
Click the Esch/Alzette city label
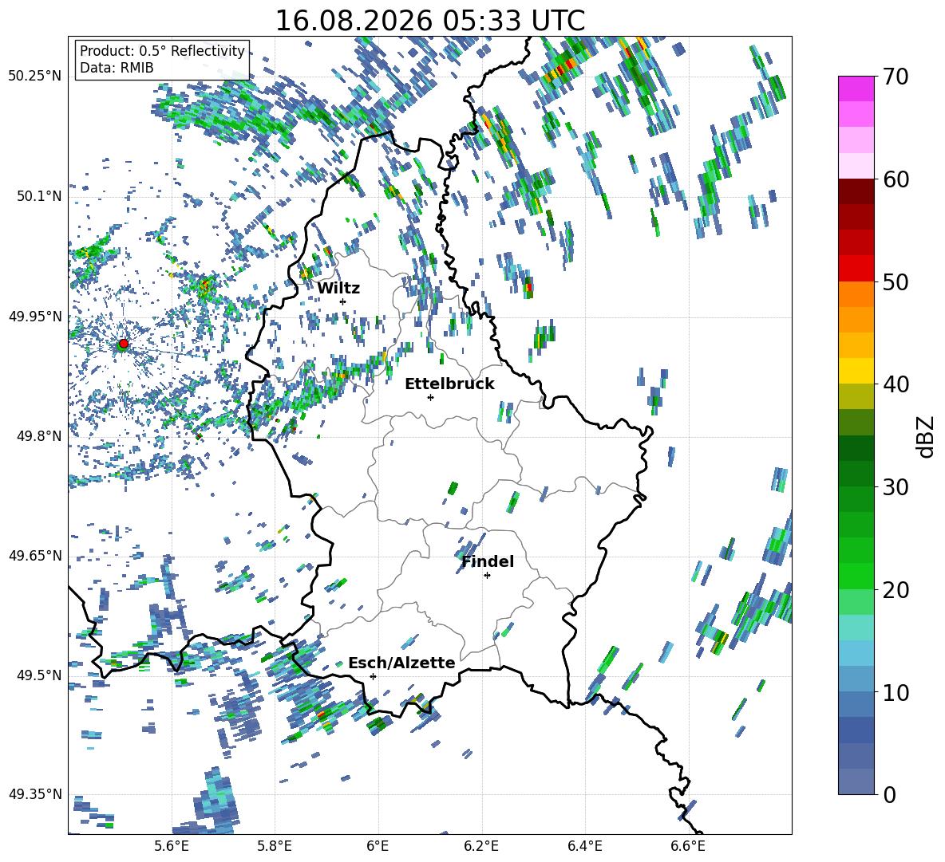click(401, 663)
